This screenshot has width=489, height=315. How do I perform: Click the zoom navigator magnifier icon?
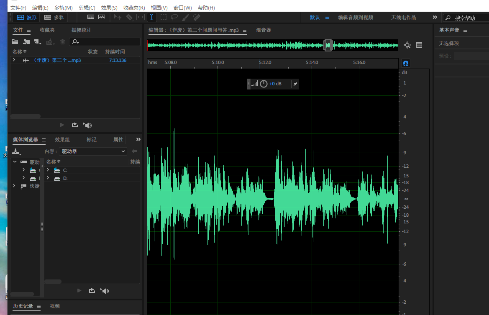pyautogui.click(x=407, y=45)
